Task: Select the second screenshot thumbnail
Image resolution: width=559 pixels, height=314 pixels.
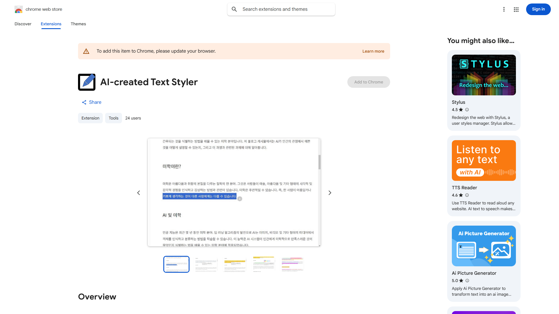Action: (206, 264)
